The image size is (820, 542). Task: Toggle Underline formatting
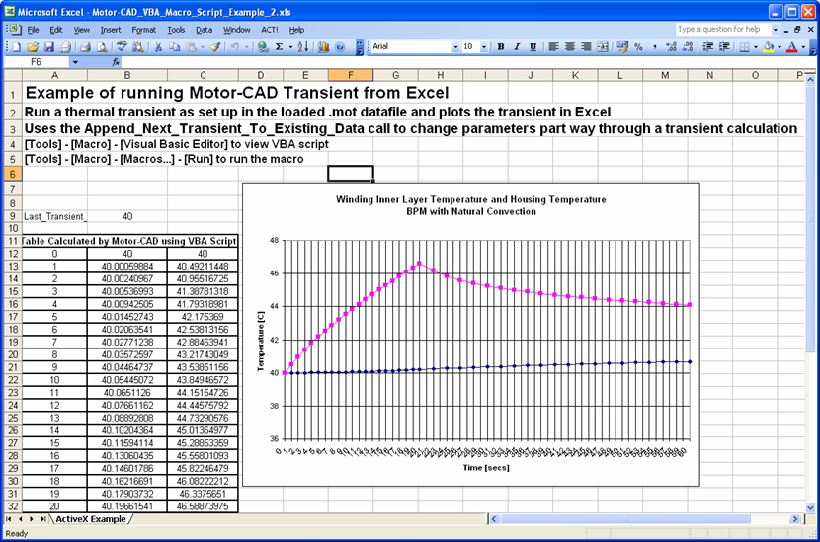pyautogui.click(x=533, y=47)
